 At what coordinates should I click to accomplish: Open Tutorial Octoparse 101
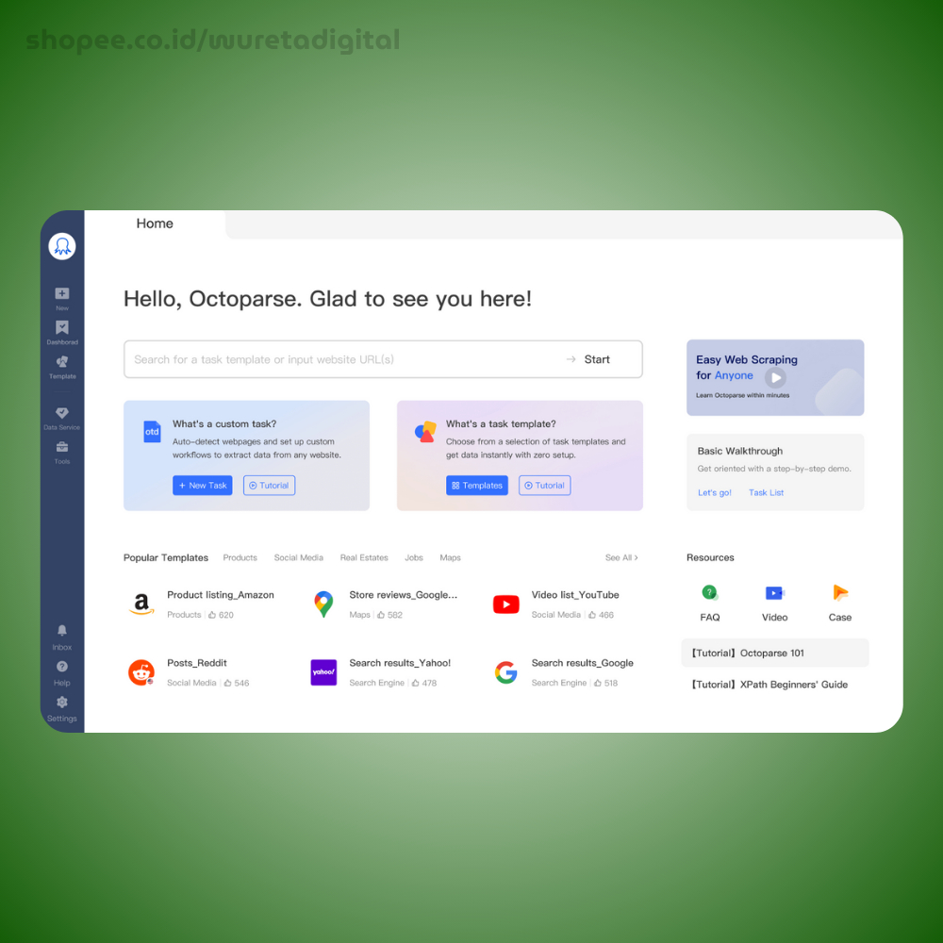click(774, 653)
